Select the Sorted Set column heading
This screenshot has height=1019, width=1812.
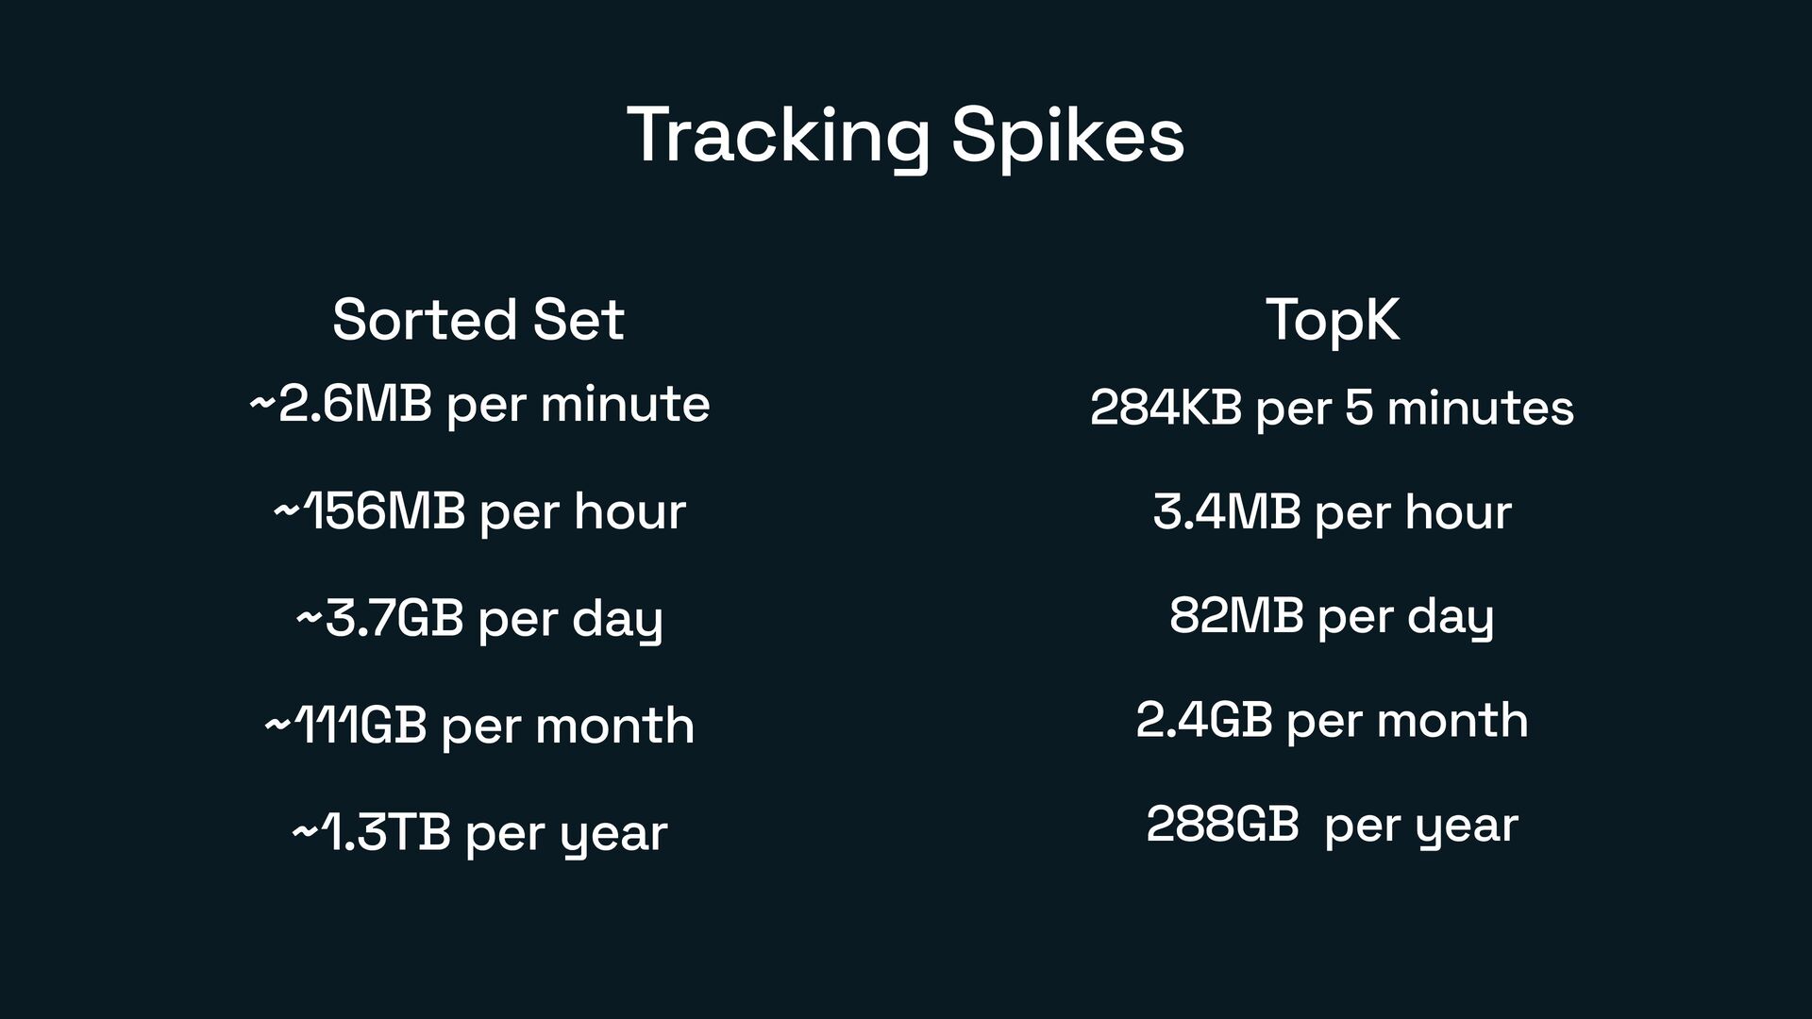coord(478,320)
